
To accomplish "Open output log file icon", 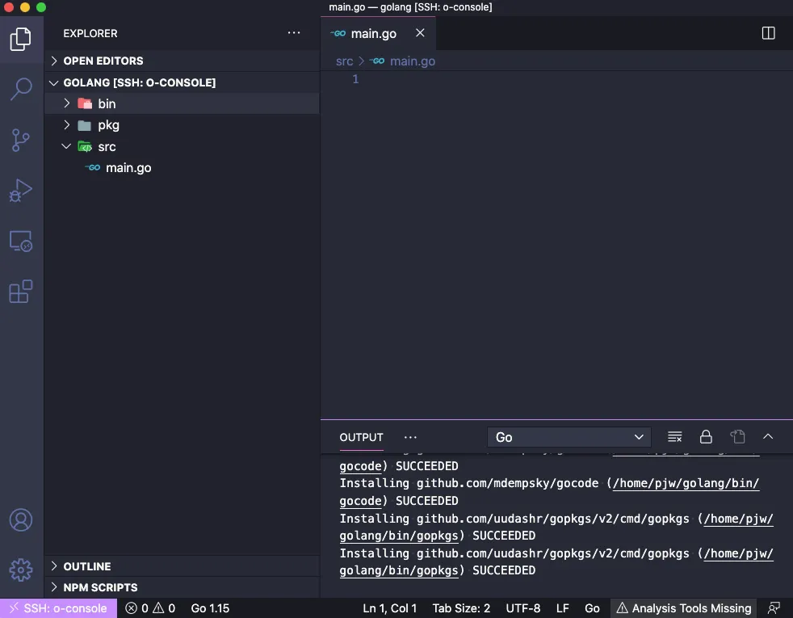I will click(x=737, y=436).
